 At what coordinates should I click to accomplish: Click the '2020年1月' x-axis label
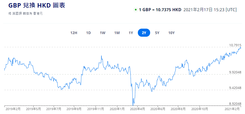(117, 109)
